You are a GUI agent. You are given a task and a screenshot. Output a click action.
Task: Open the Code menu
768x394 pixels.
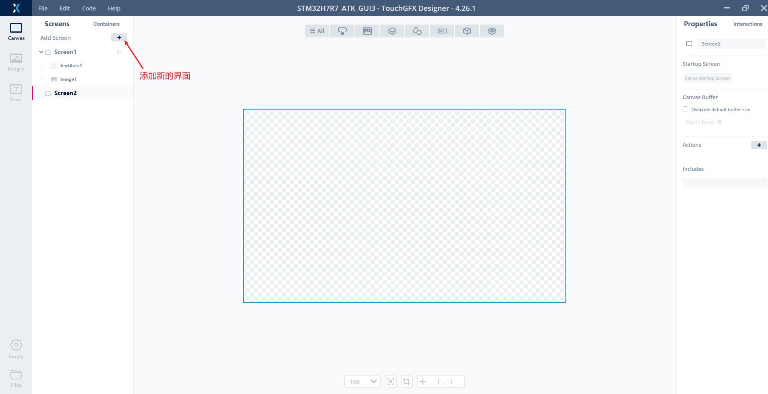pos(89,8)
